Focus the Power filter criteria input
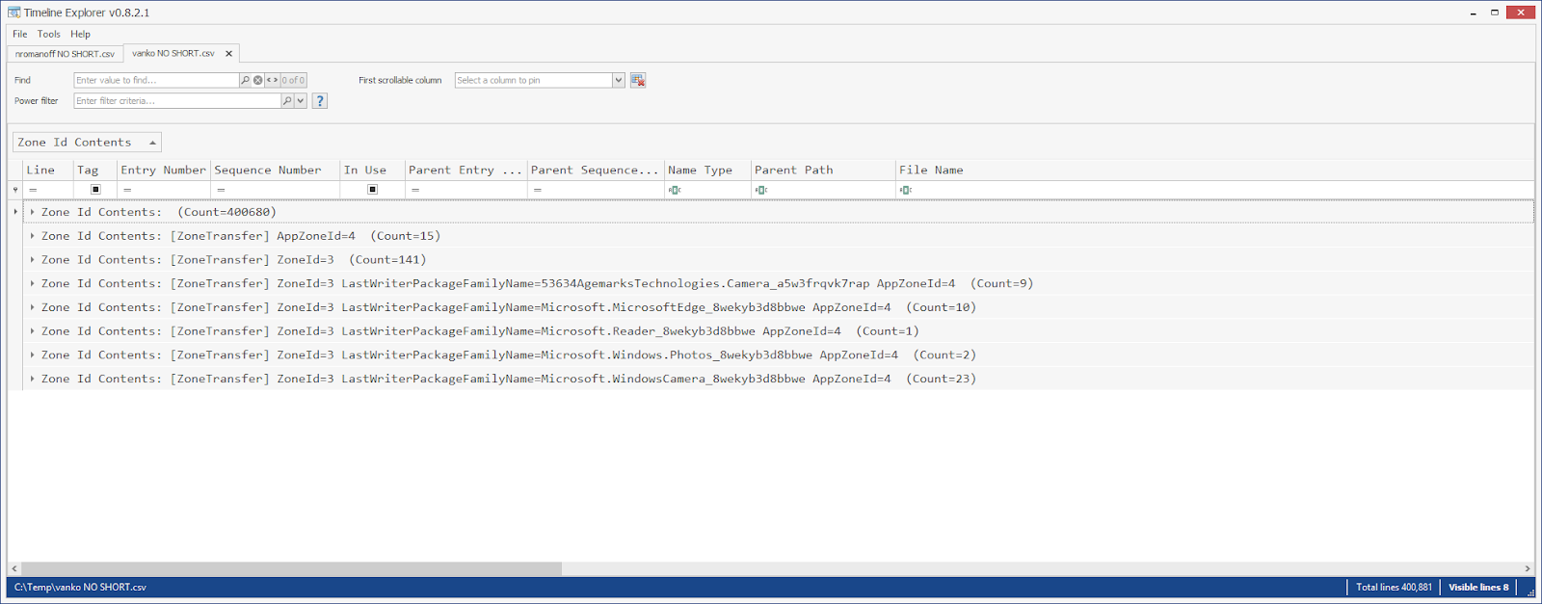1542x604 pixels. [177, 100]
